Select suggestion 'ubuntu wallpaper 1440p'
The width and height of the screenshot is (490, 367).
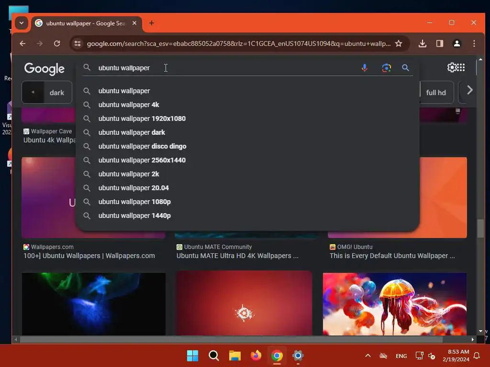247,216
